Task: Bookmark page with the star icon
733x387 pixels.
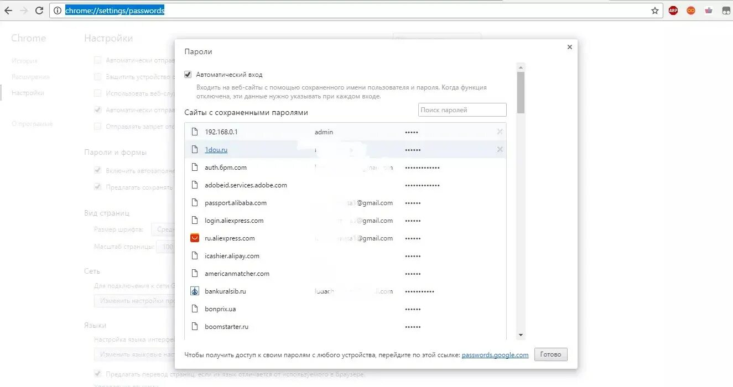Action: 655,10
